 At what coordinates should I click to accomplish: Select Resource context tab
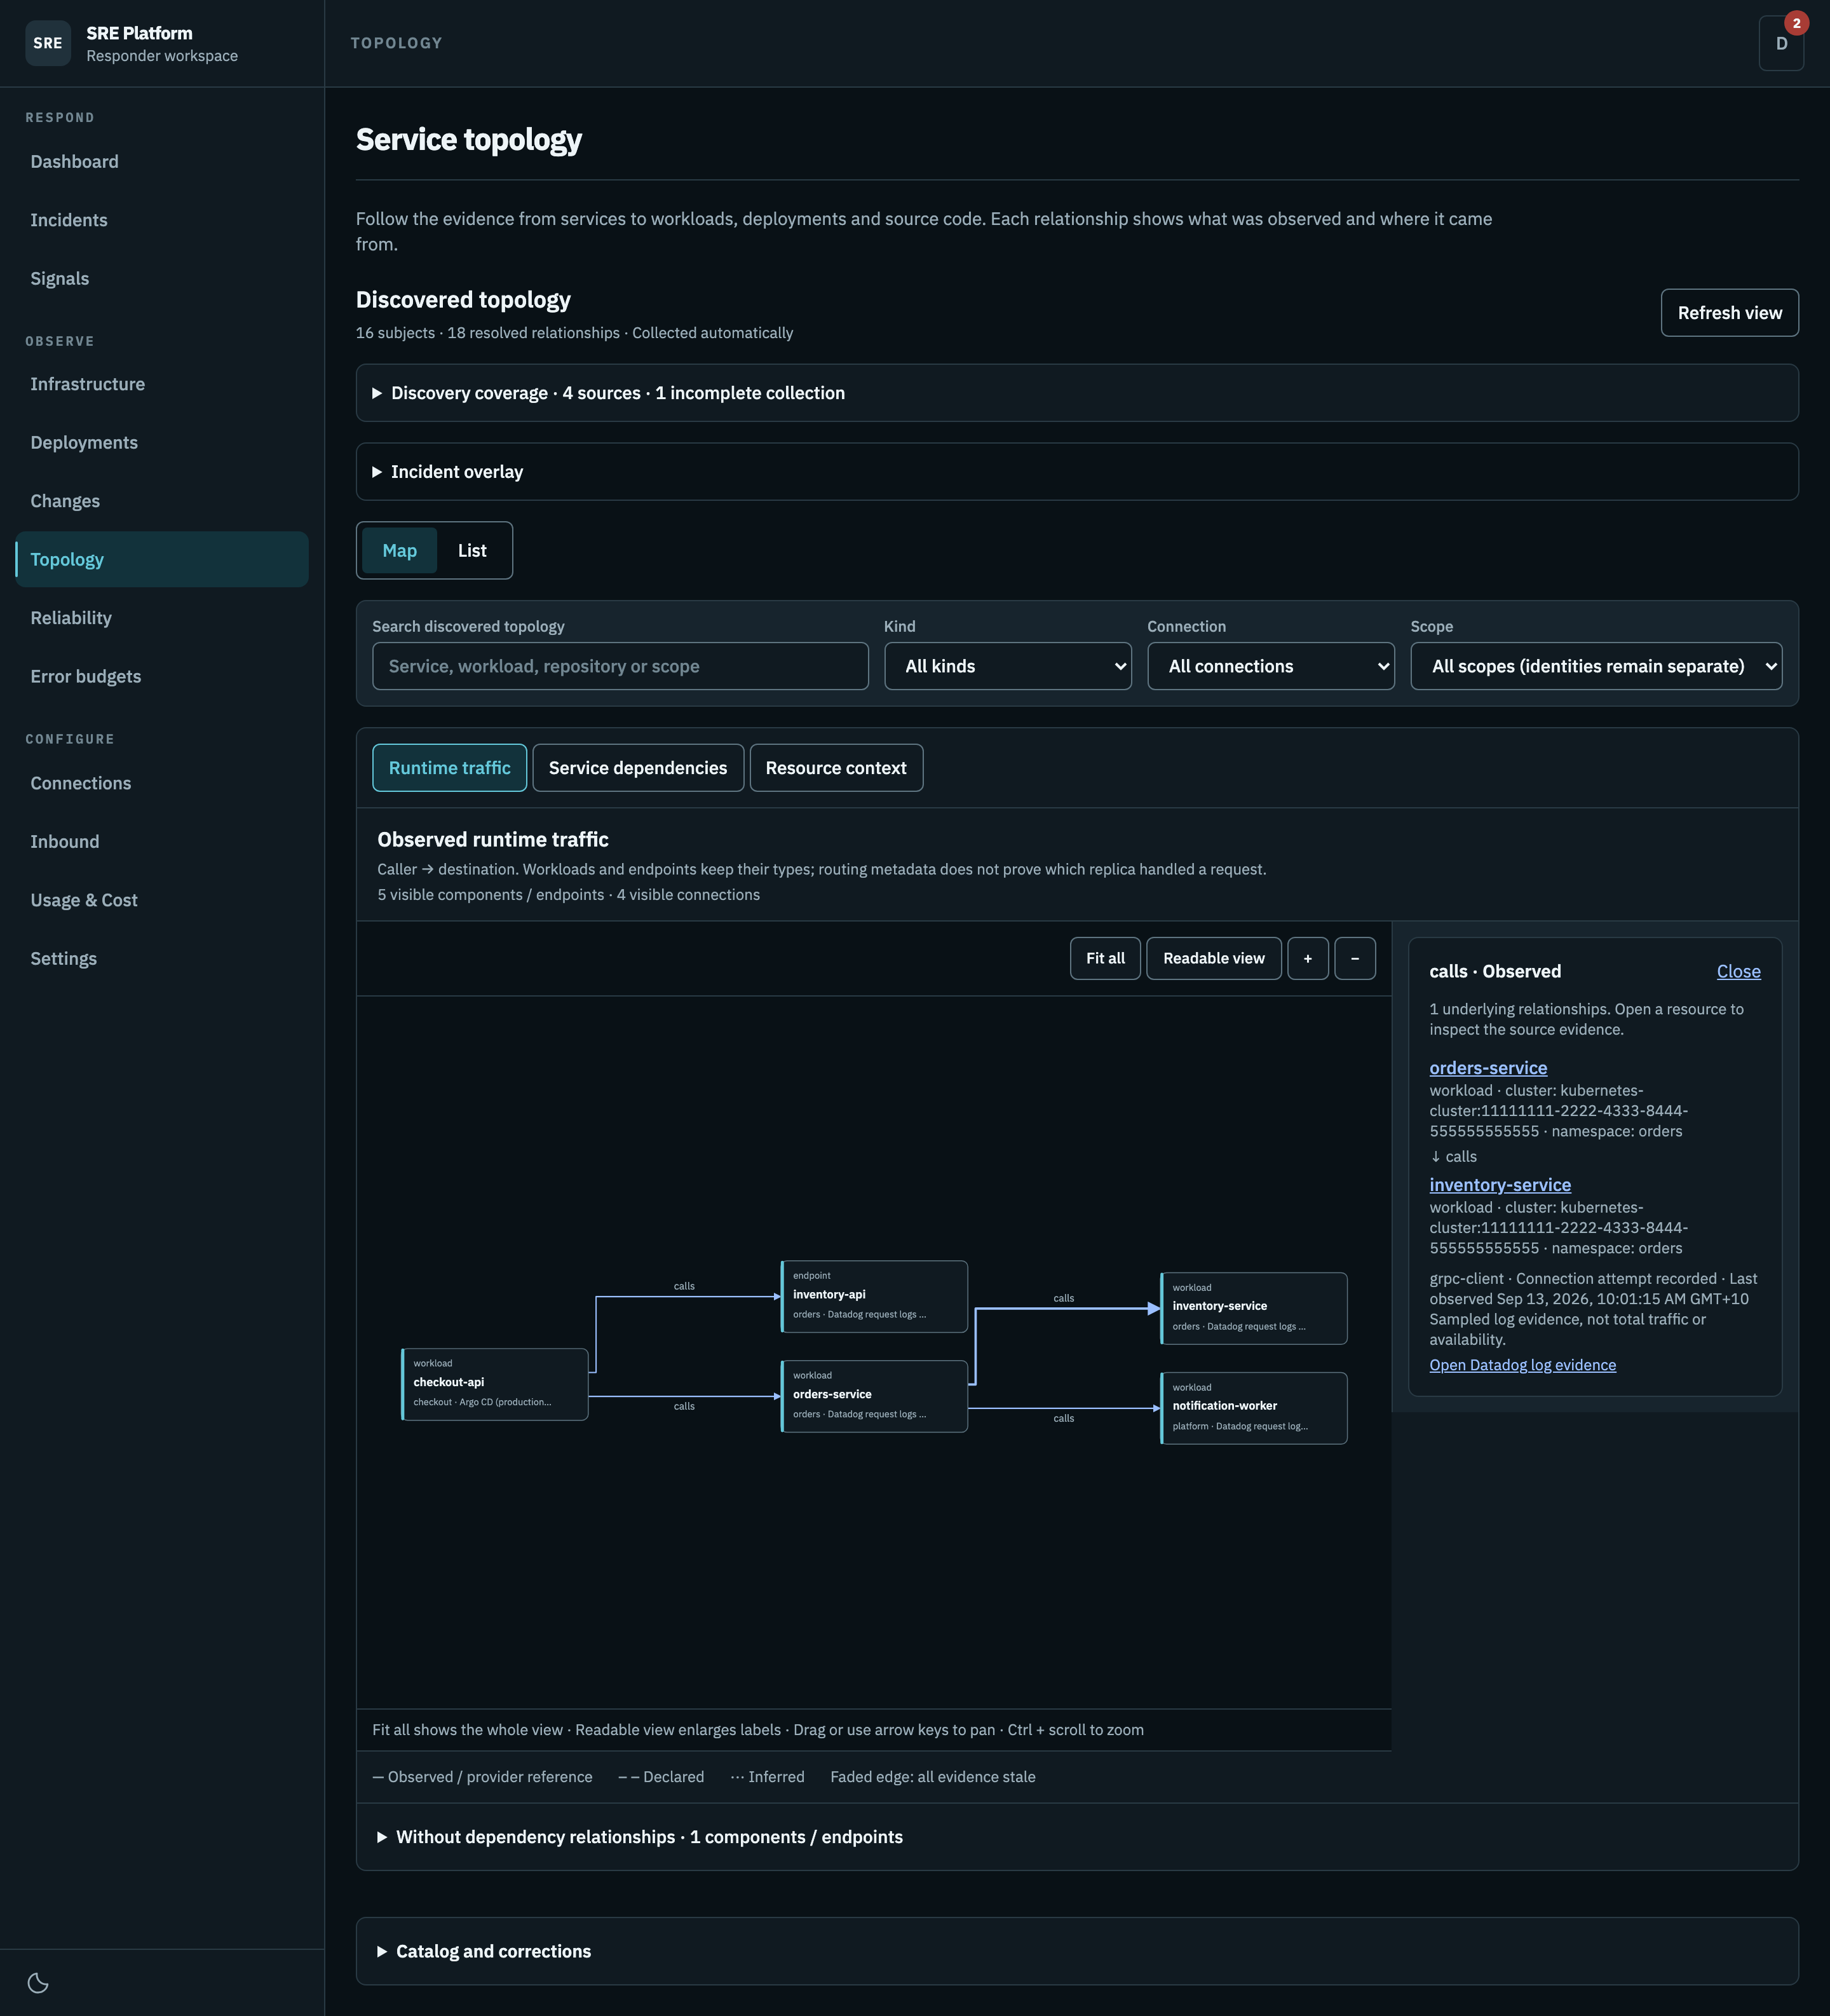coord(836,768)
